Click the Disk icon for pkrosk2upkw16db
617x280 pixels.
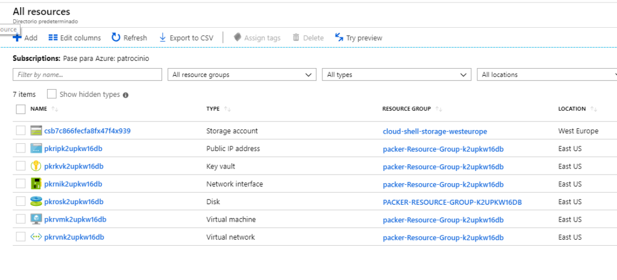click(x=36, y=201)
